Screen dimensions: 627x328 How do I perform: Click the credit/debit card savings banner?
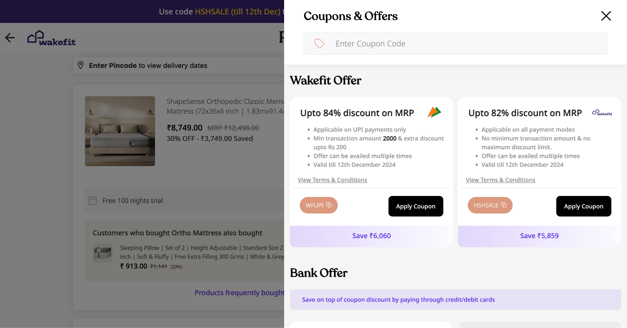tap(455, 300)
